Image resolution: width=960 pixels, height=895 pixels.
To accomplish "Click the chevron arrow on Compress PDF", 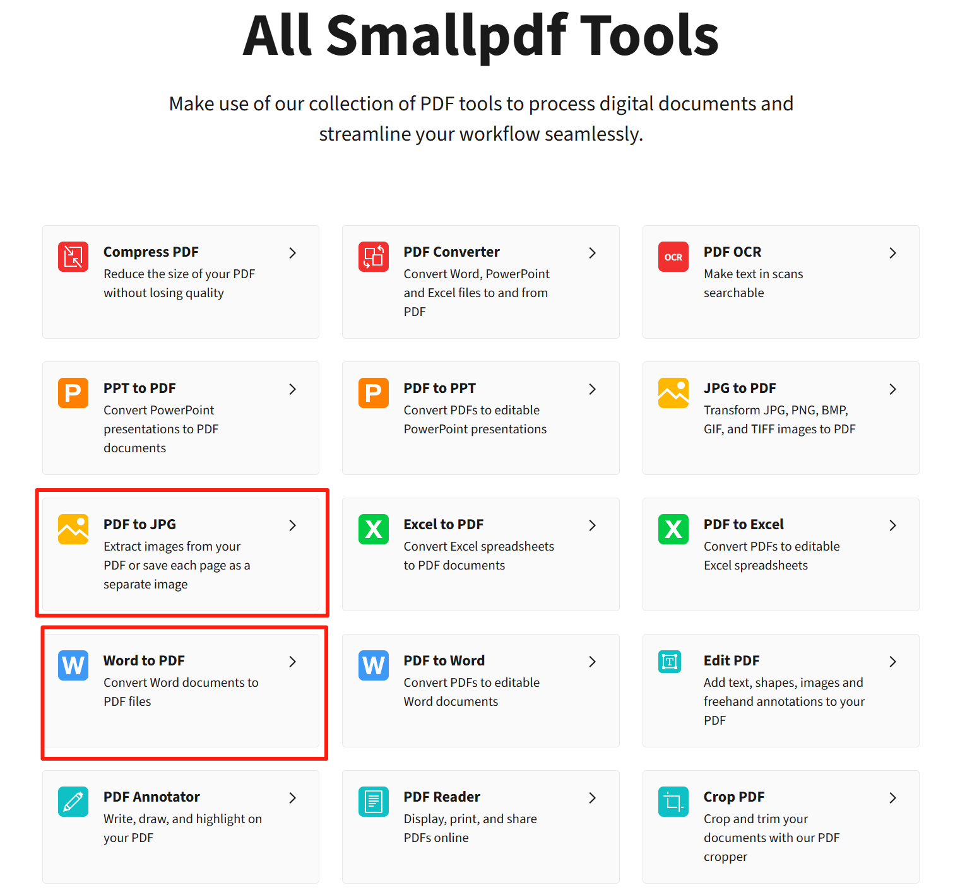I will click(x=292, y=253).
